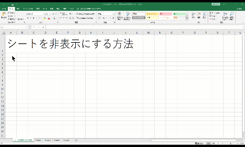
Task: Expand the cell styles gallery
Action: (187, 18)
